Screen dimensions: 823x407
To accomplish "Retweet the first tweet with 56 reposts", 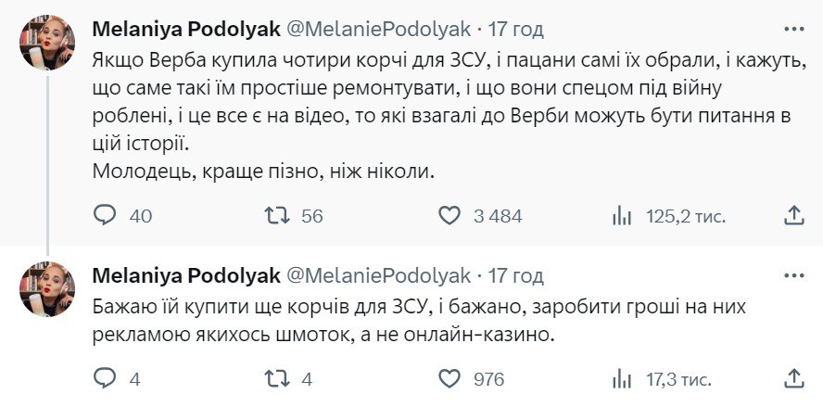I will [273, 216].
